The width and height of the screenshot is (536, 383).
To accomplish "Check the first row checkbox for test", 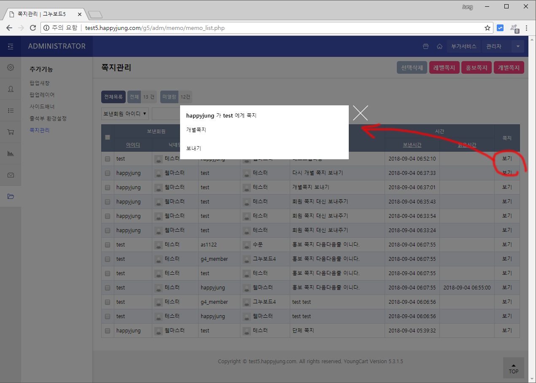I will tap(108, 159).
